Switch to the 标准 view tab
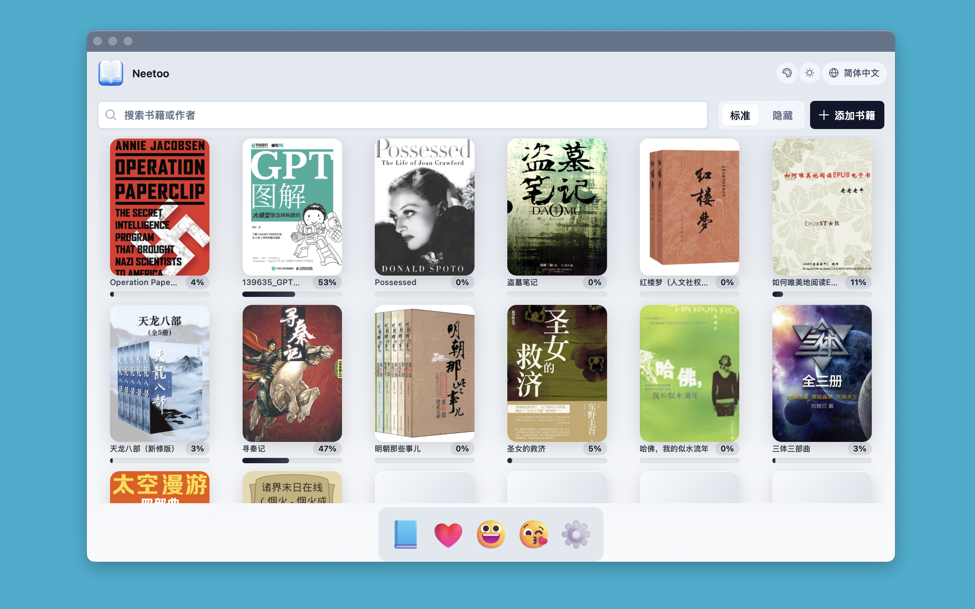Screen dimensions: 975x609 (x=740, y=115)
